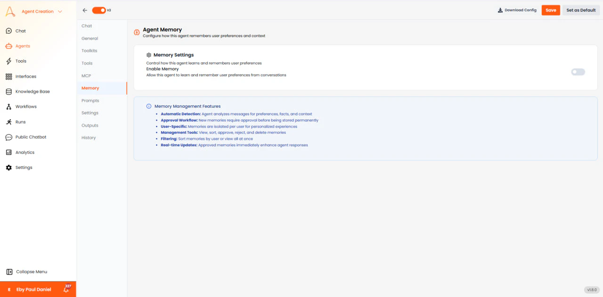Click the Tools lightning bolt icon

9,61
